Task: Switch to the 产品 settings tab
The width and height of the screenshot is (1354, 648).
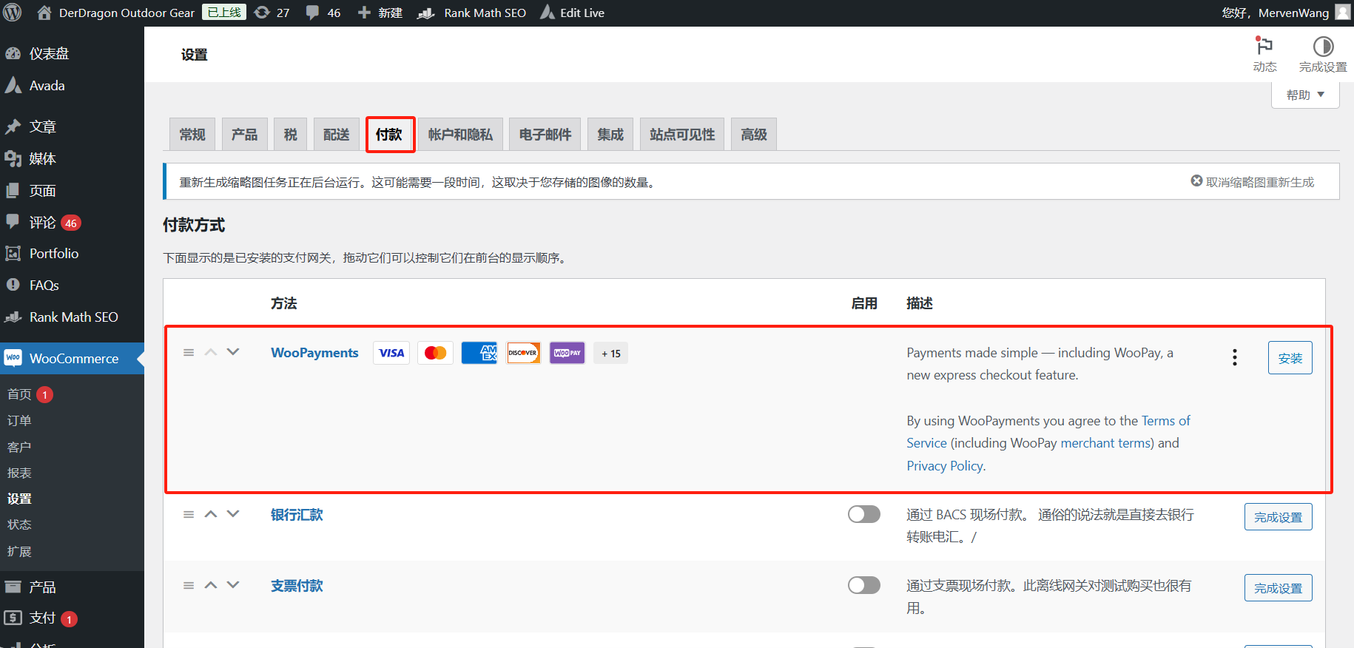Action: tap(244, 135)
